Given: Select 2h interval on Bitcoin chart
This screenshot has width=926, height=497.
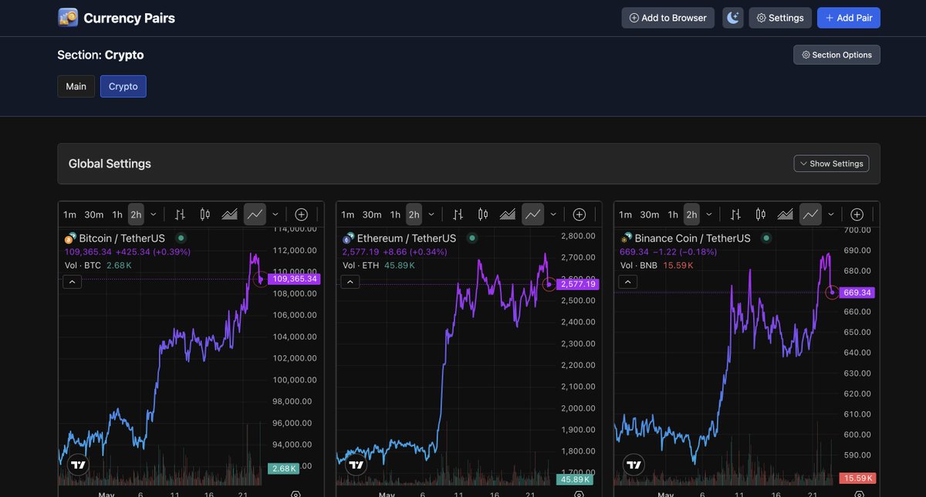Looking at the screenshot, I should (x=136, y=215).
